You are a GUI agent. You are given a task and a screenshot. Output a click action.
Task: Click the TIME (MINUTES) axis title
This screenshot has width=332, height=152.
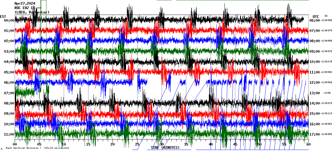tap(165, 148)
